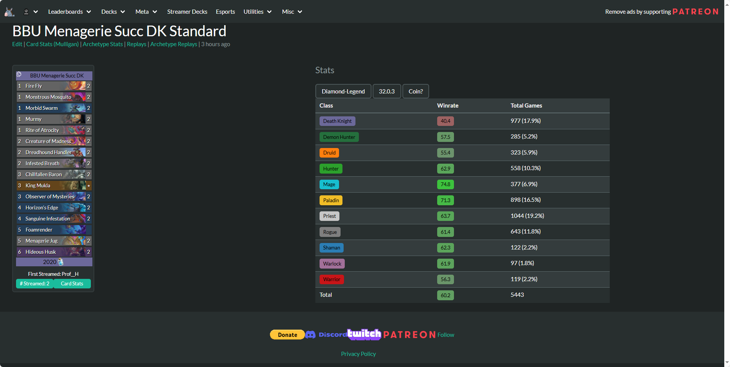The height and width of the screenshot is (367, 730).
Task: Go to Streamer Decks page
Action: (187, 12)
